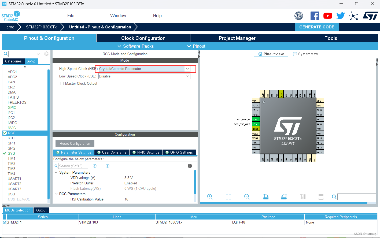Select the STM32F1 series row indicator

pyautogui.click(x=4, y=222)
